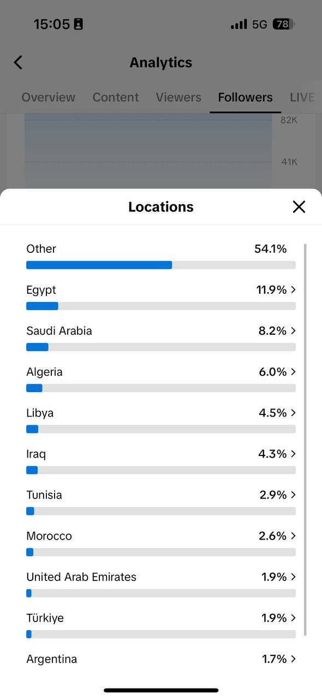Open Libya details via its chevron

(294, 413)
